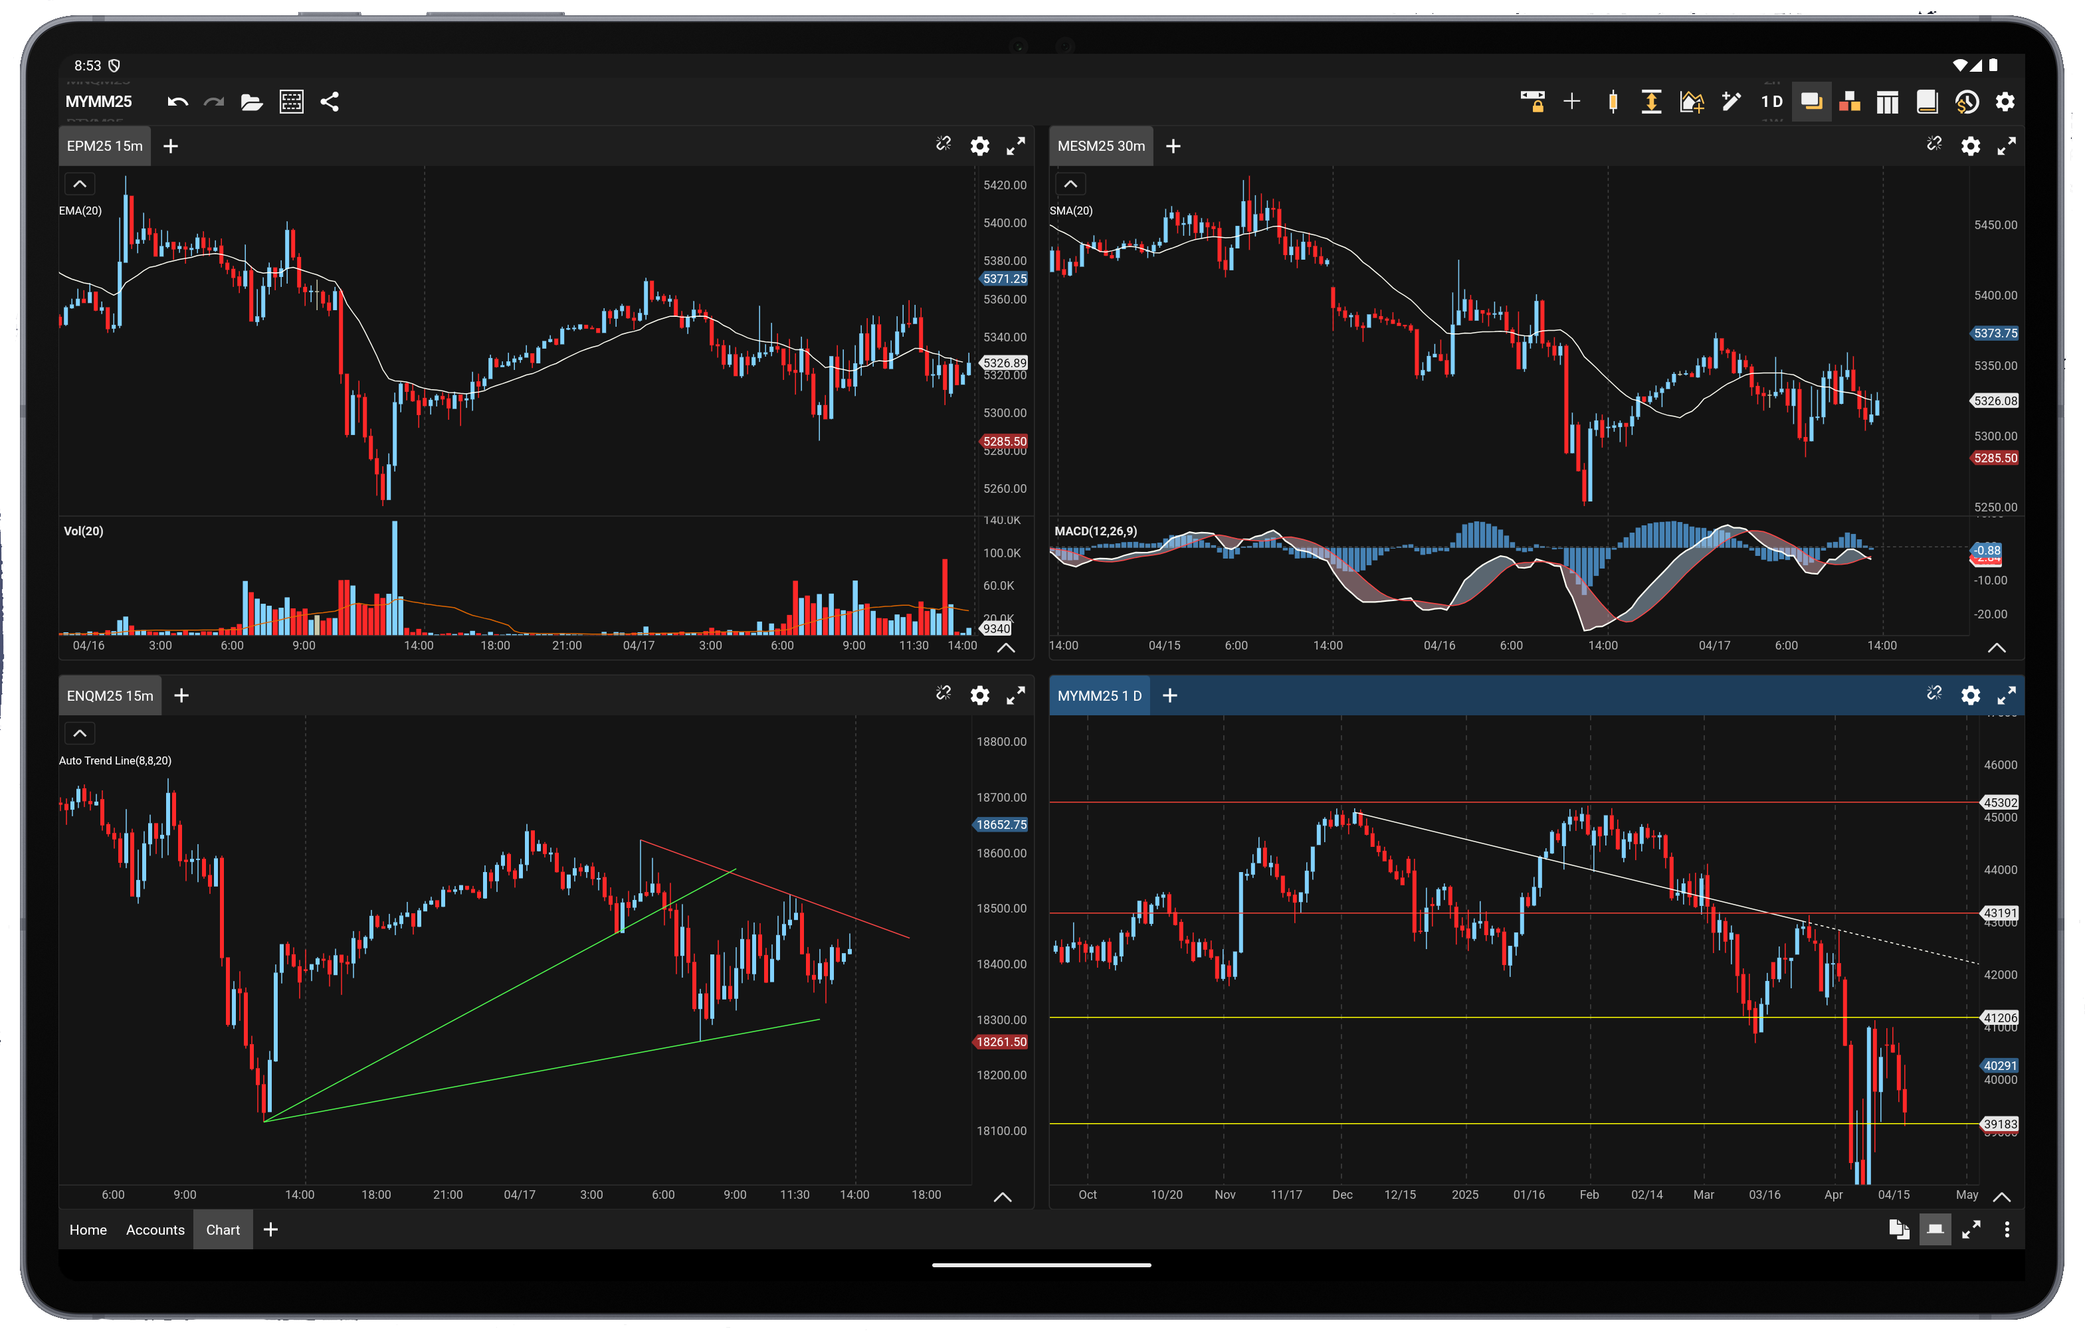Image resolution: width=2085 pixels, height=1333 pixels.
Task: Click the MYMM25 symbol name at top
Action: click(x=99, y=102)
